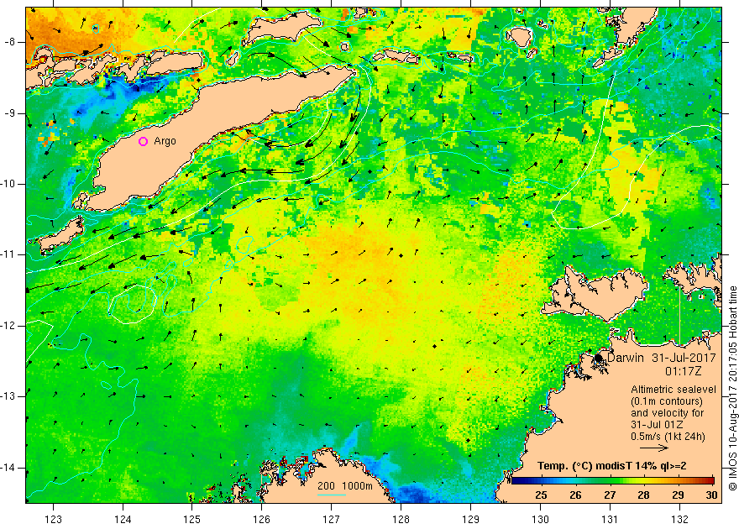Click the cyan bathymetry legend line sample
Image resolution: width=739 pixels, height=529 pixels.
pos(332,494)
